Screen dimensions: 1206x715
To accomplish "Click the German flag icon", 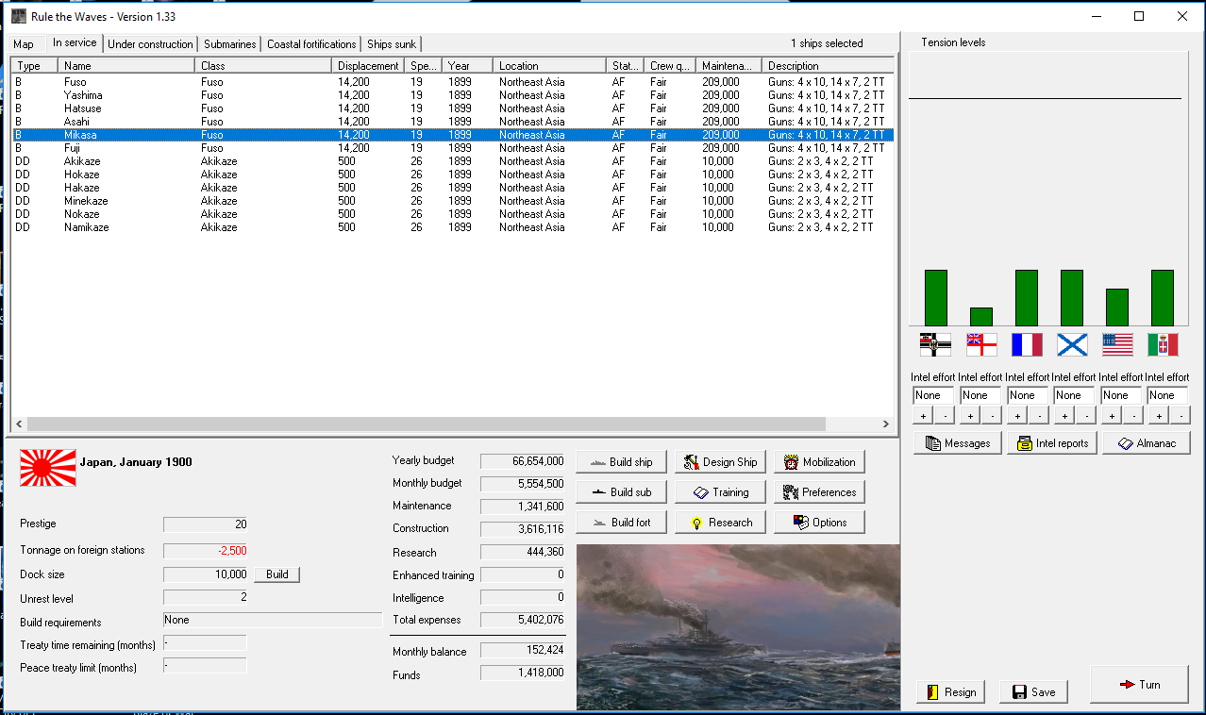I will pos(935,345).
